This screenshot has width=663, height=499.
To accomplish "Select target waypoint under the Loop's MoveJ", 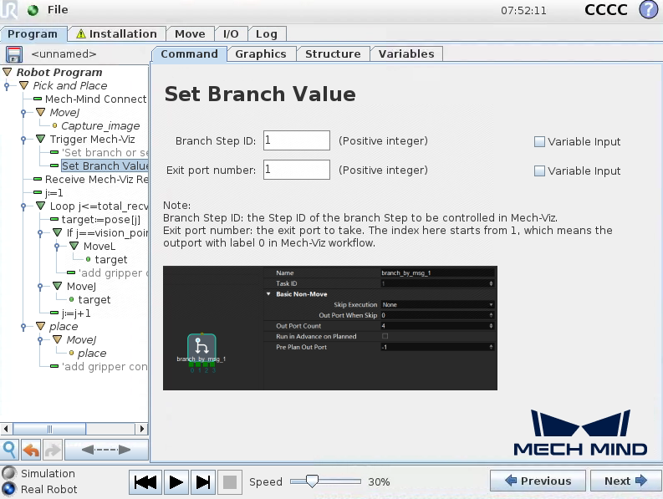I will tap(94, 299).
